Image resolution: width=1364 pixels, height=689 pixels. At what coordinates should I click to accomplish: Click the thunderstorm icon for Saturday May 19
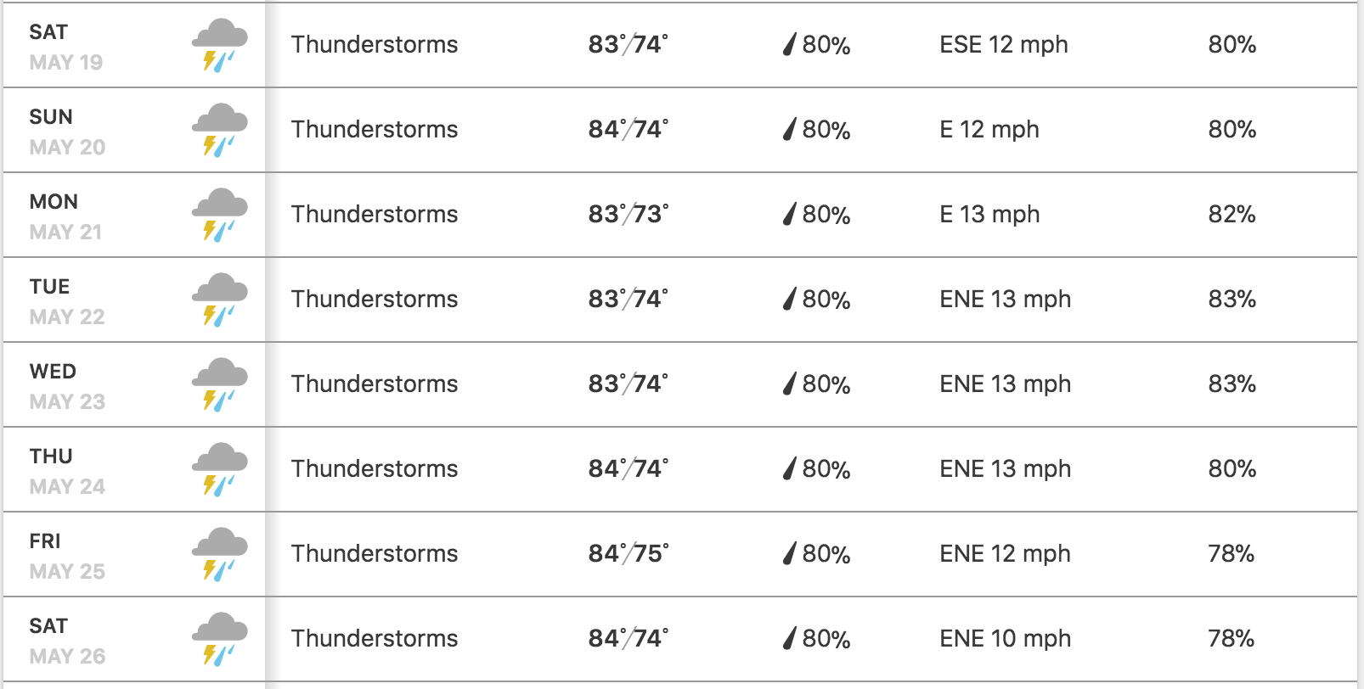219,46
